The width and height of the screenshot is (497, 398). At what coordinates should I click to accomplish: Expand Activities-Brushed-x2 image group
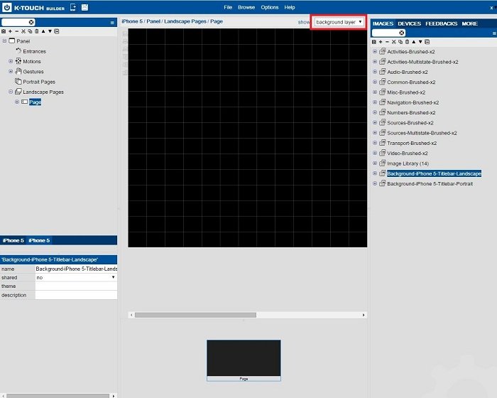[375, 51]
